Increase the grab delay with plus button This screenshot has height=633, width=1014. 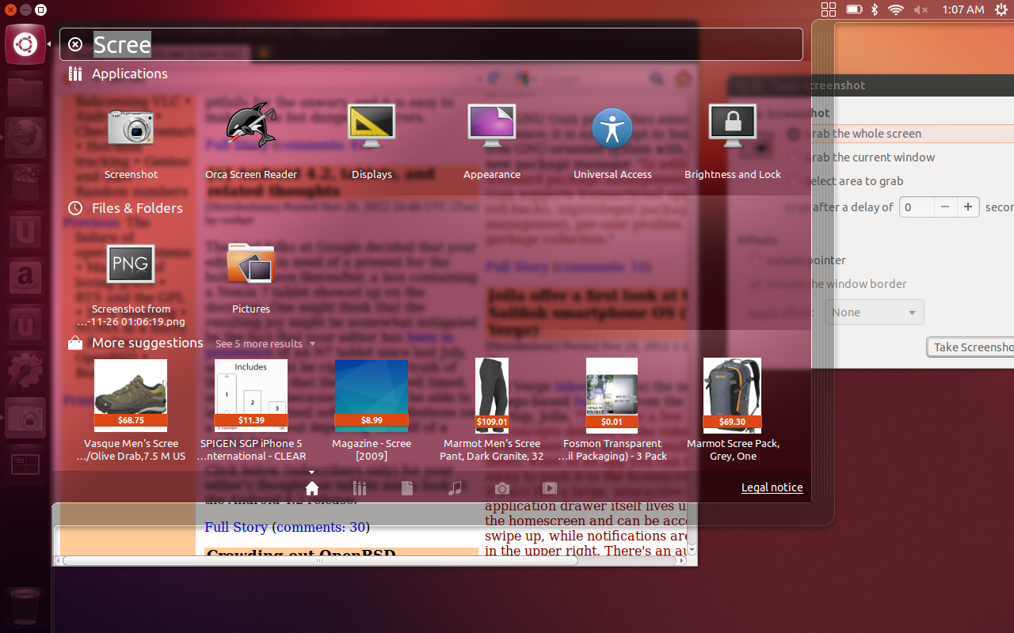click(x=967, y=207)
